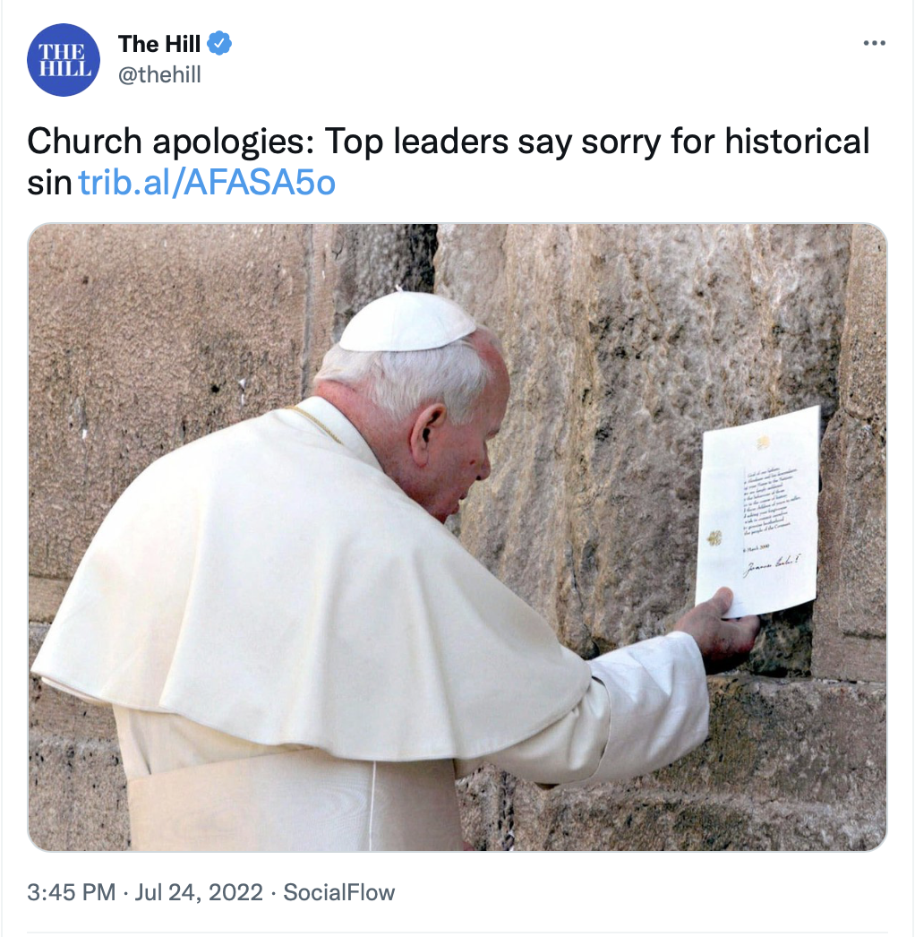Screen dimensions: 915x937
Task: Click the Jul 24, 2022 date
Action: 199,892
